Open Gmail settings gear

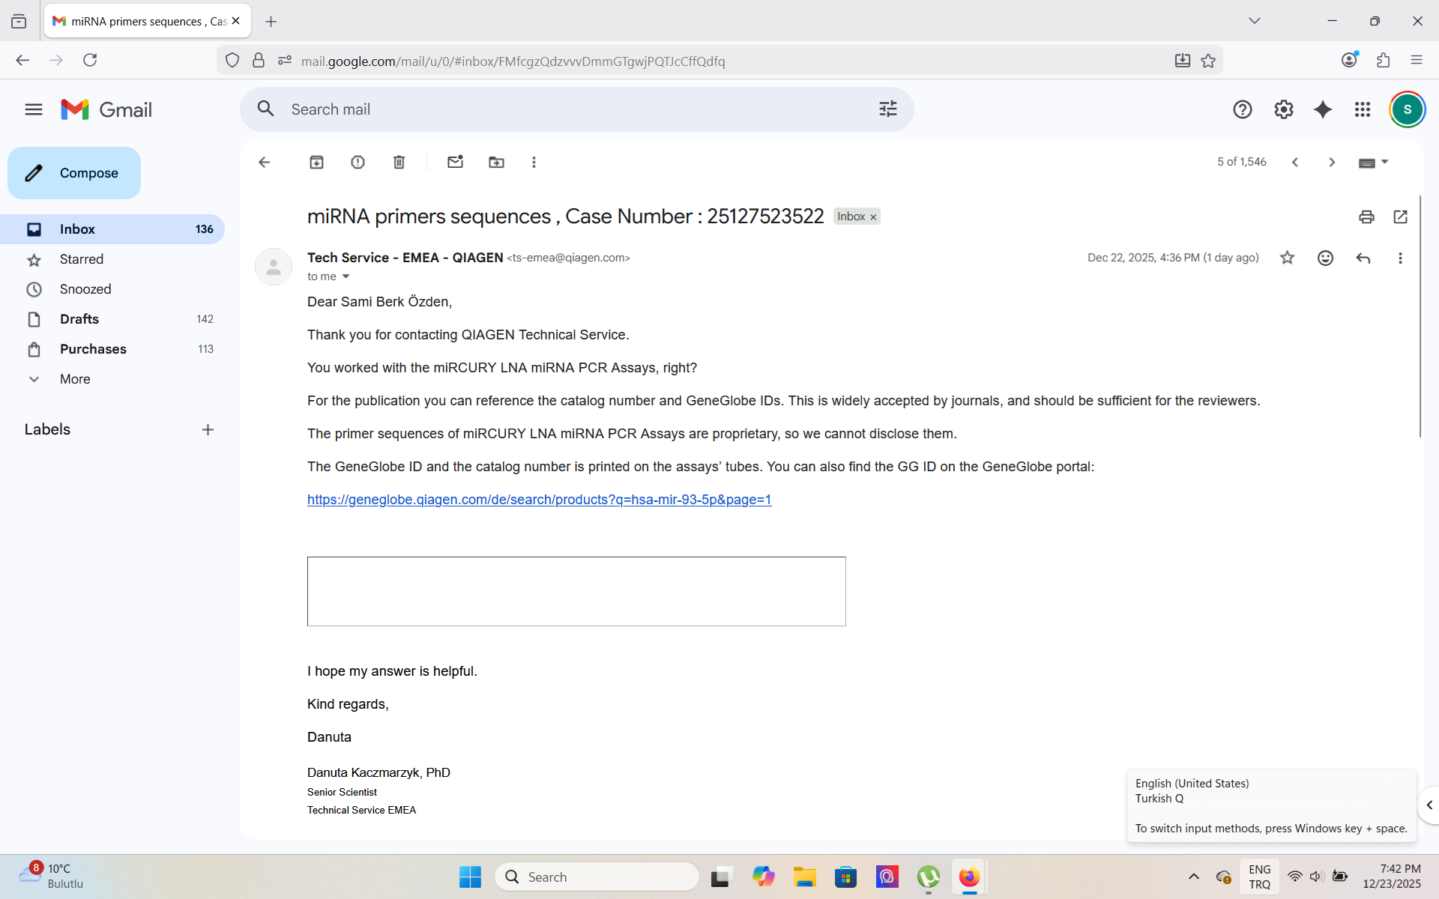click(x=1284, y=109)
